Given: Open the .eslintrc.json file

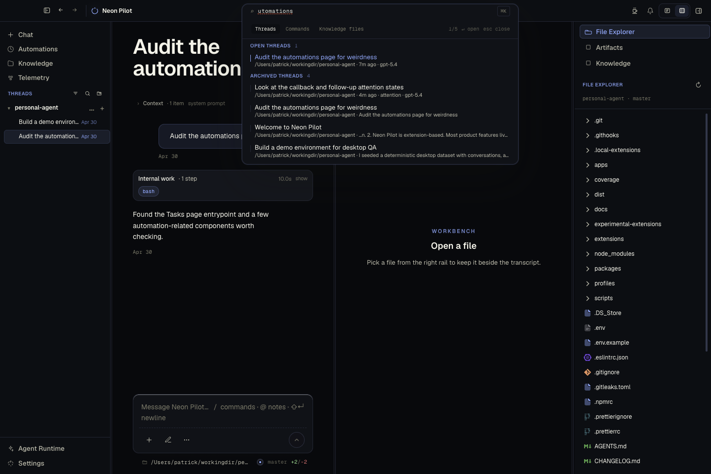Looking at the screenshot, I should (611, 357).
